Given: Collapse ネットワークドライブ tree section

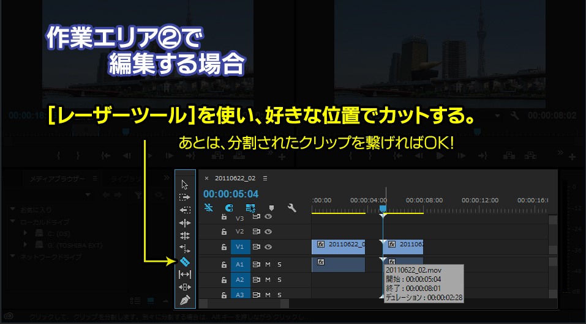Looking at the screenshot, I should [x=13, y=257].
